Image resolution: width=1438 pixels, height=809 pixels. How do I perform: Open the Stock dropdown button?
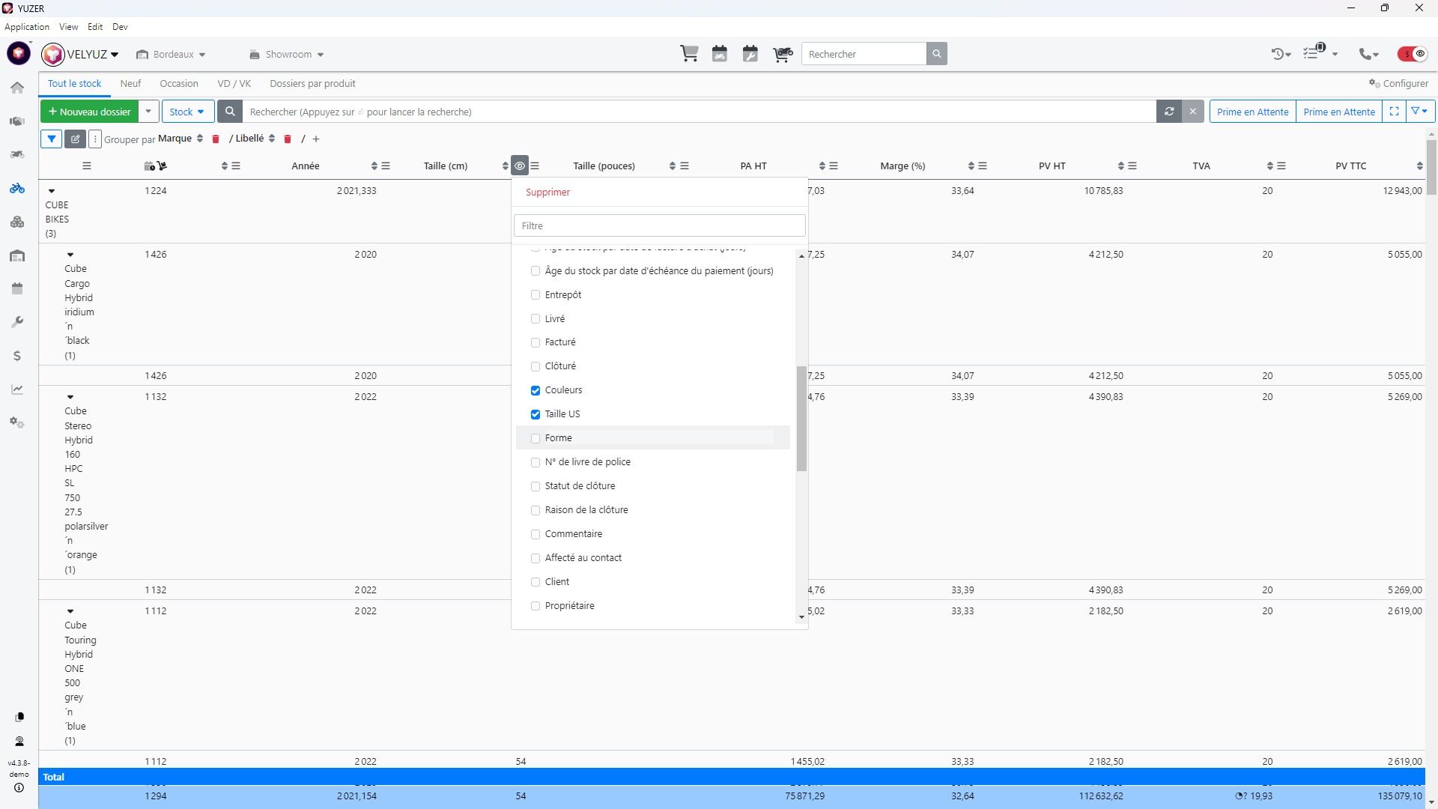click(187, 112)
